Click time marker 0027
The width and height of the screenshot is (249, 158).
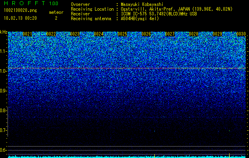click(x=170, y=34)
